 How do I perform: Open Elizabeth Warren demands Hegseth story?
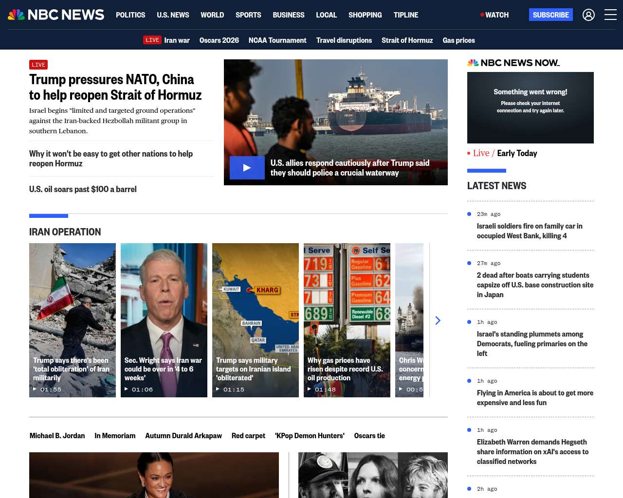pos(532,452)
